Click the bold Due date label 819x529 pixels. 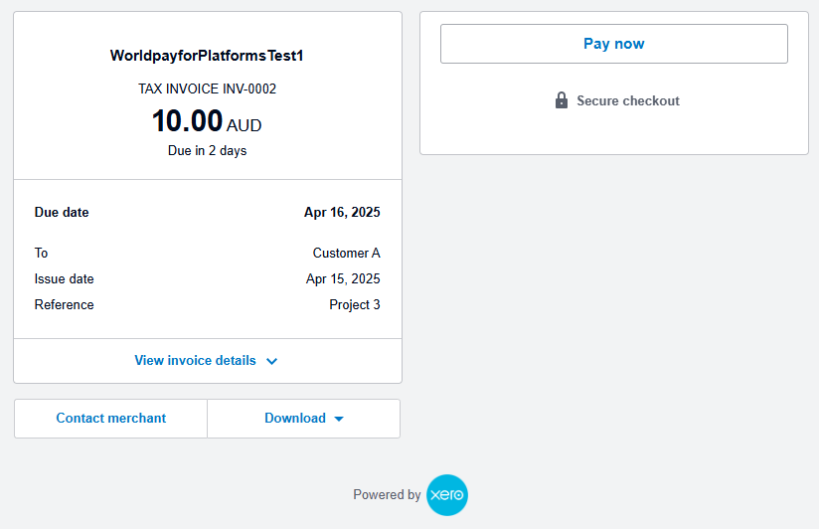coord(62,212)
